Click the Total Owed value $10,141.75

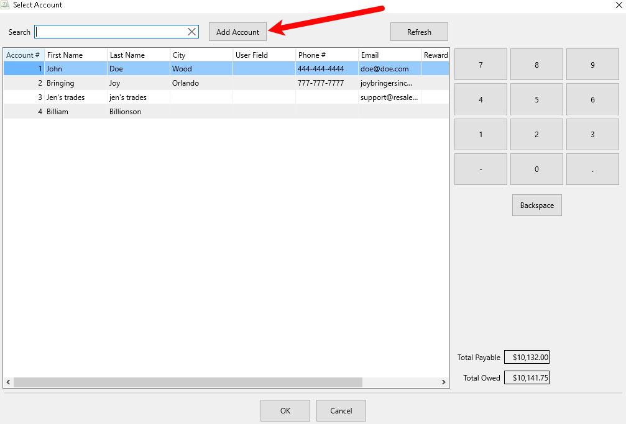pos(527,377)
